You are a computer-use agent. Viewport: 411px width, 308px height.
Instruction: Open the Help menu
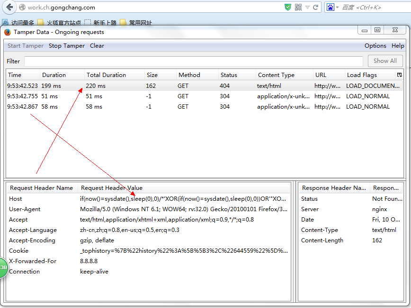[x=398, y=46]
